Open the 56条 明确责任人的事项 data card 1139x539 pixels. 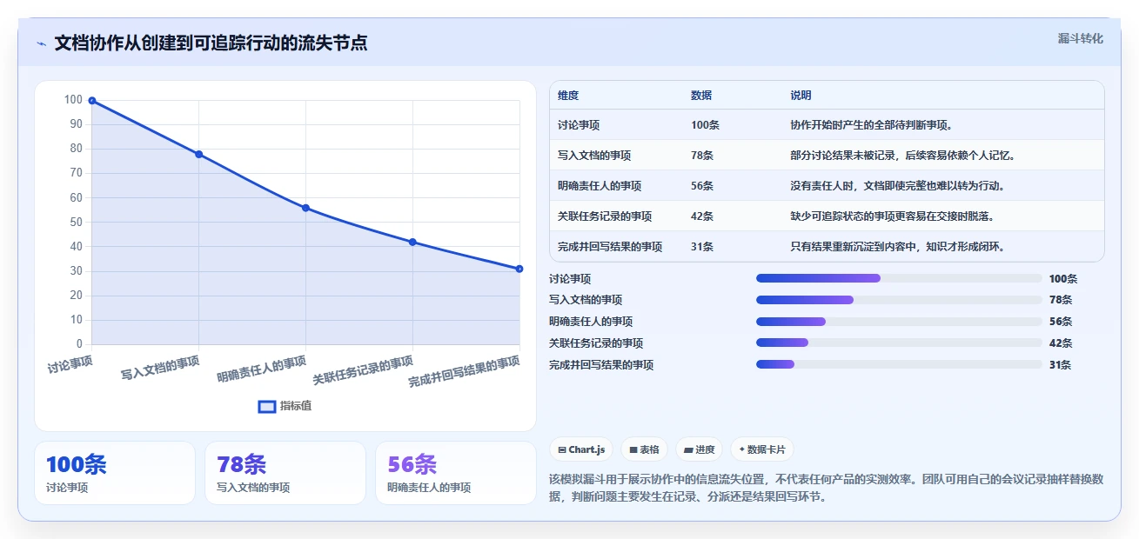click(x=456, y=473)
